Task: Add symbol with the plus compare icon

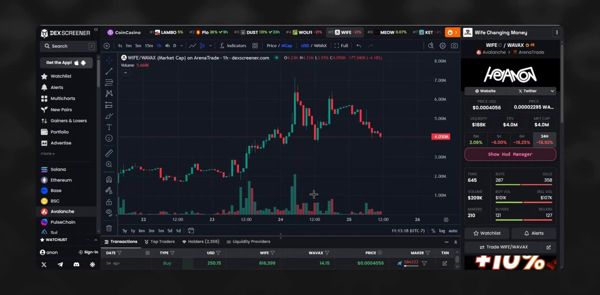Action: 106,45
